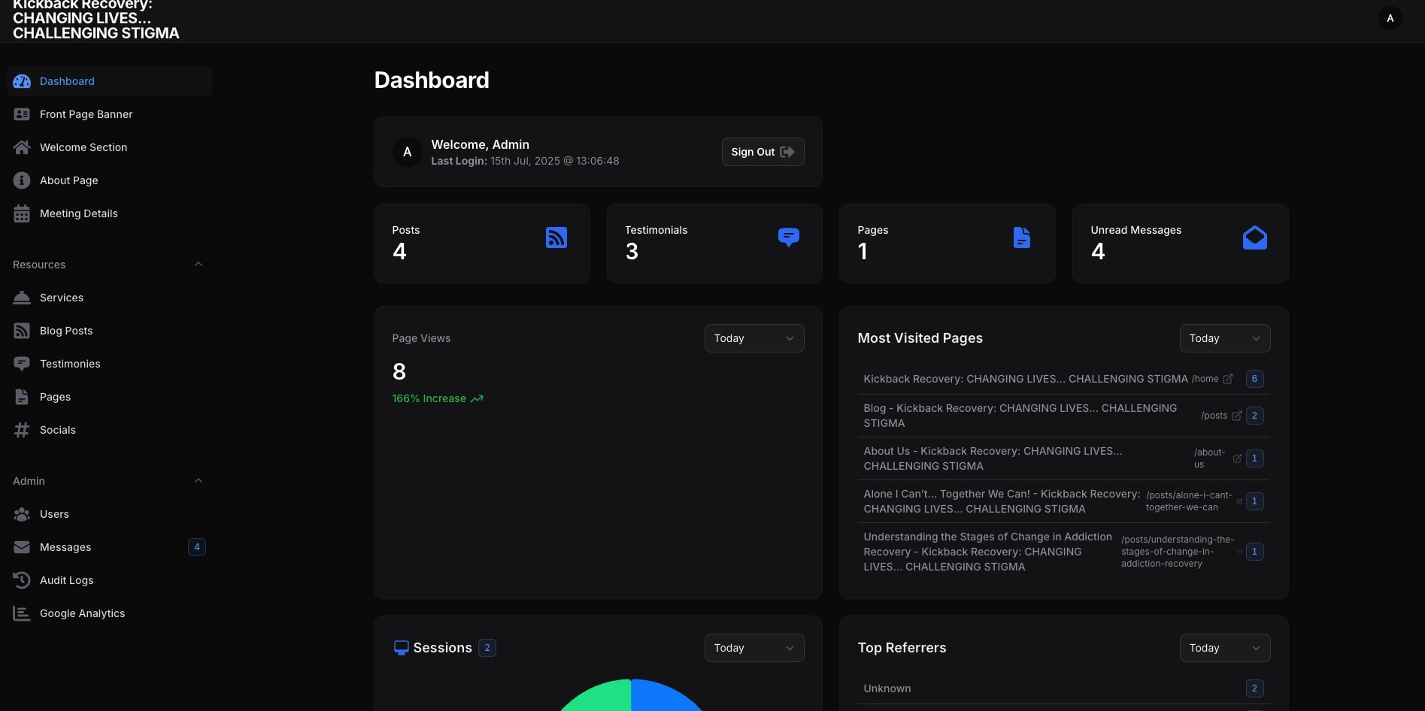The image size is (1425, 711).
Task: Go to Front Page Banner menu item
Action: [x=86, y=114]
